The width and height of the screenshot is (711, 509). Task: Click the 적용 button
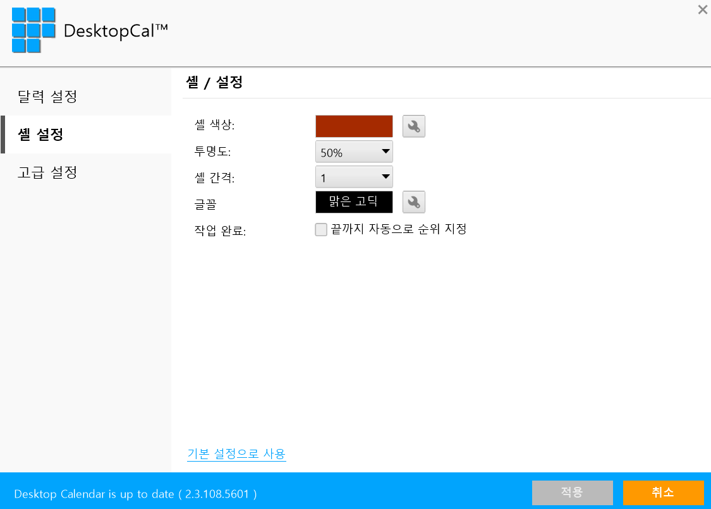(572, 493)
